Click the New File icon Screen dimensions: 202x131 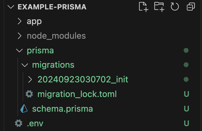click(143, 7)
